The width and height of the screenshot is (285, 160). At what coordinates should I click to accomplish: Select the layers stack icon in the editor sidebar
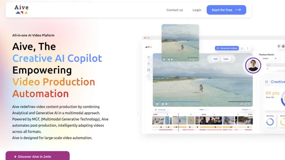click(149, 64)
